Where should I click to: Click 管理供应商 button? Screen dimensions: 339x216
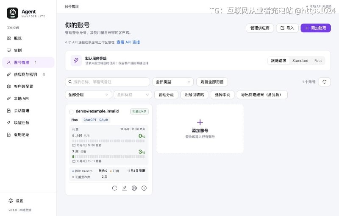click(x=260, y=28)
